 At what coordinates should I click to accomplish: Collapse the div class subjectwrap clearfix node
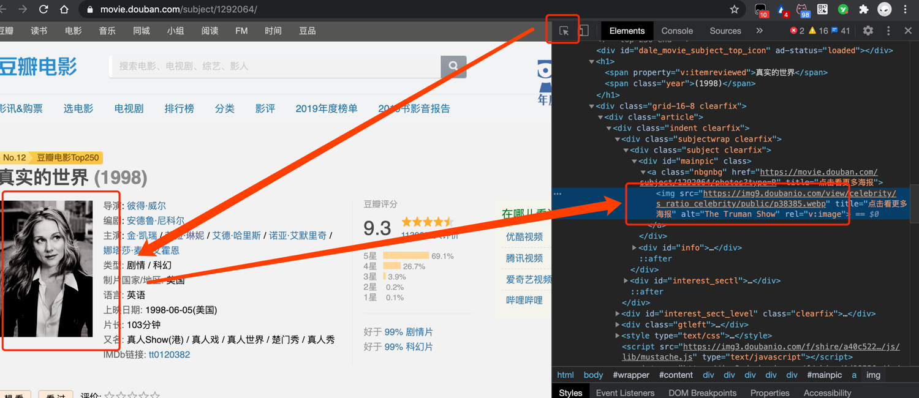618,139
